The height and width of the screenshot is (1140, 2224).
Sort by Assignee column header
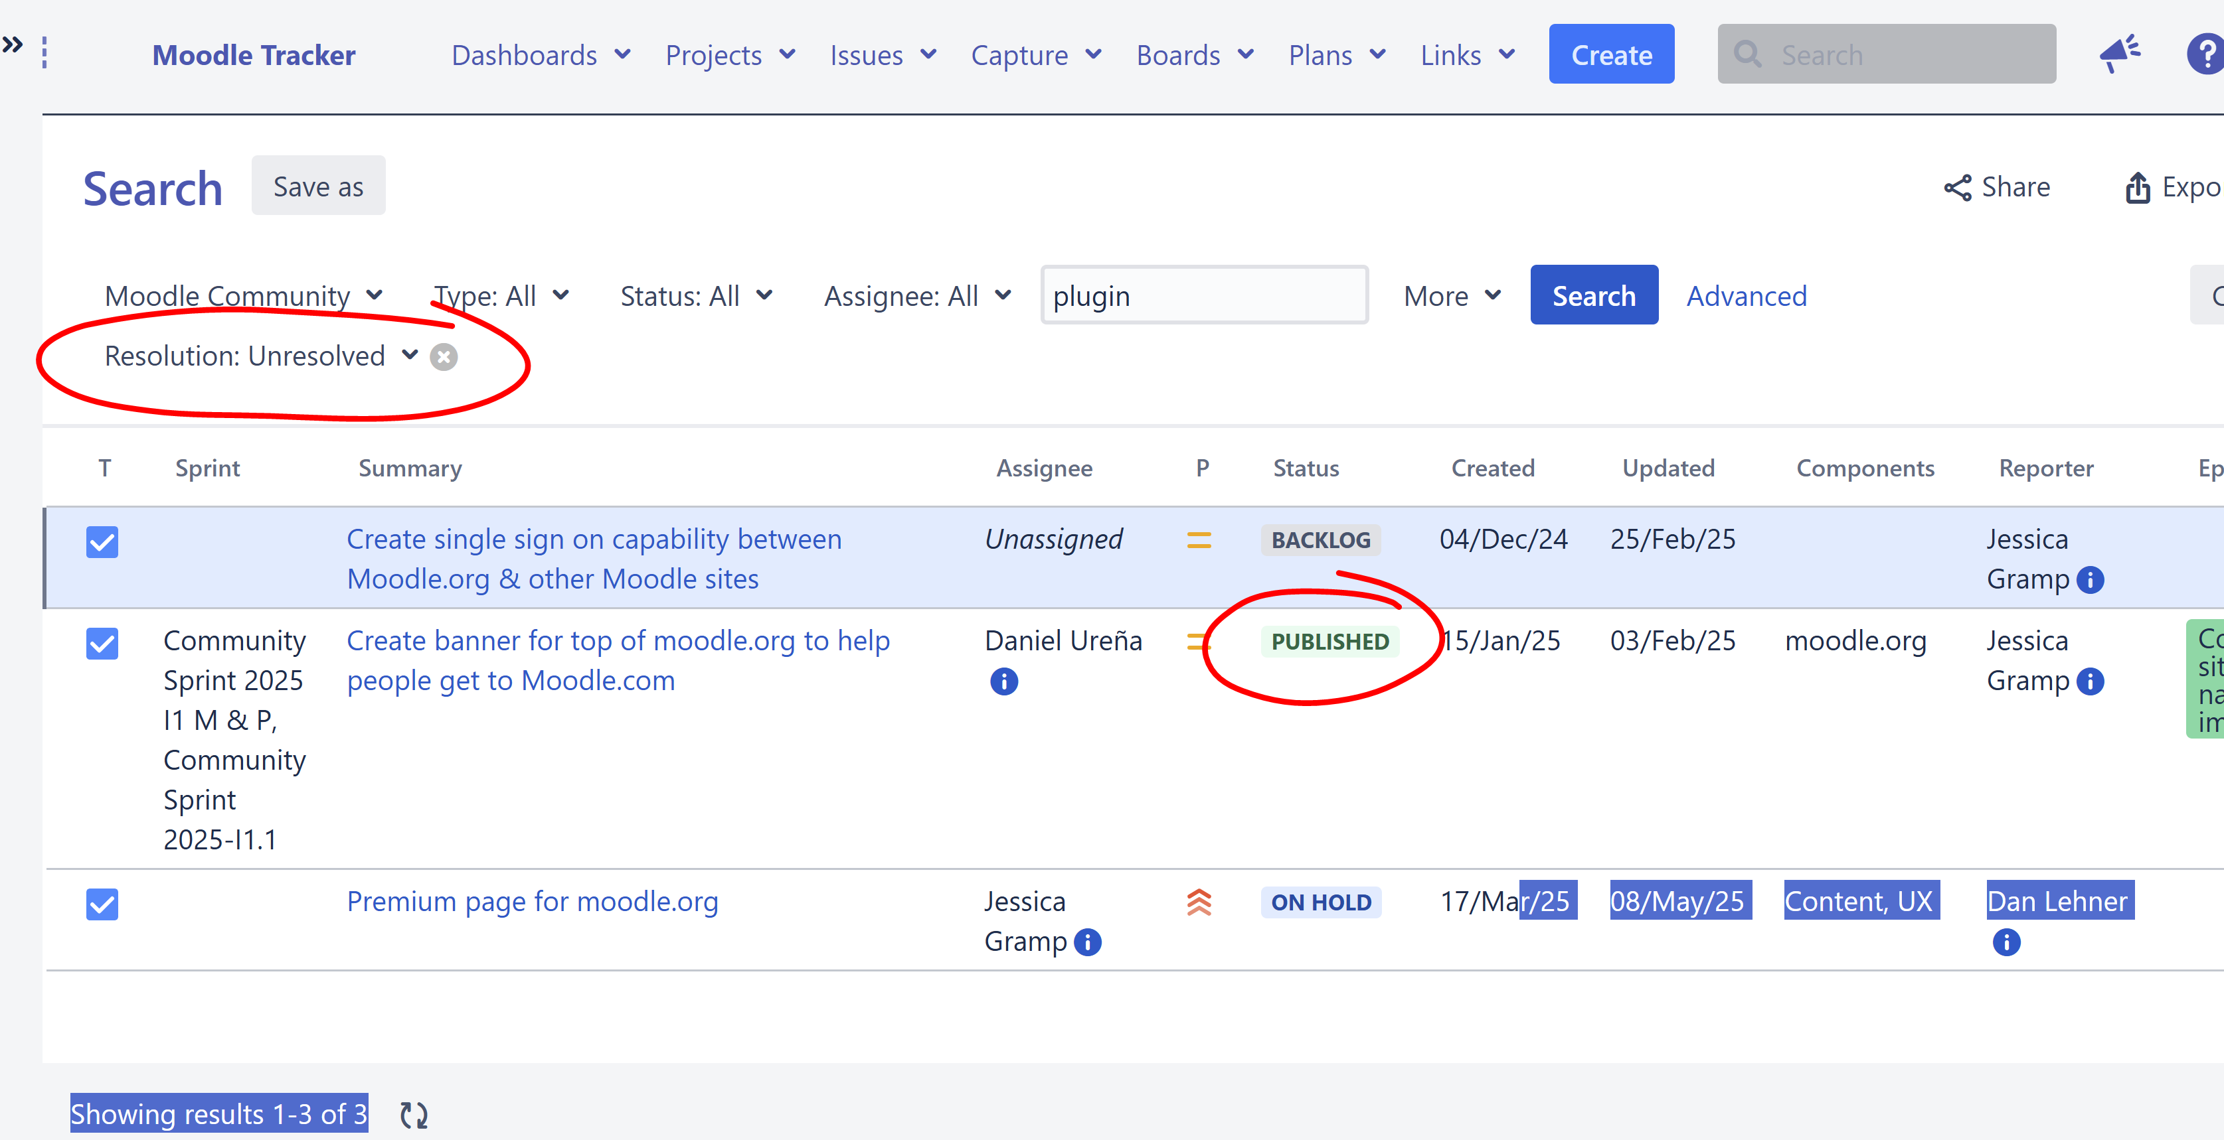(1044, 468)
